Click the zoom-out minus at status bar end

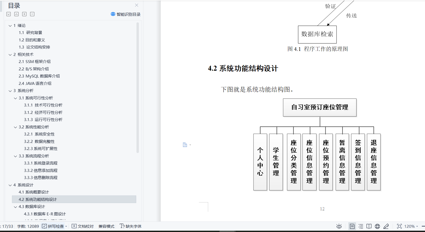(423, 226)
